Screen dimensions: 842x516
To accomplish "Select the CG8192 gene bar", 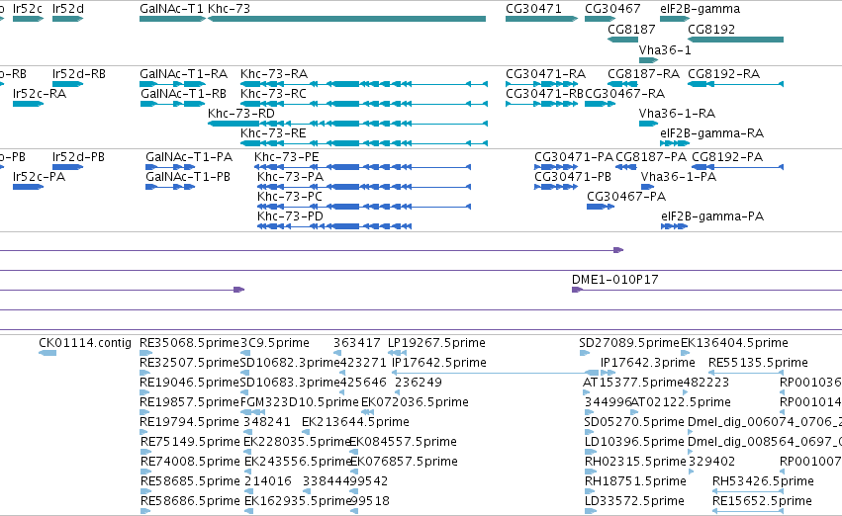I will (x=736, y=40).
